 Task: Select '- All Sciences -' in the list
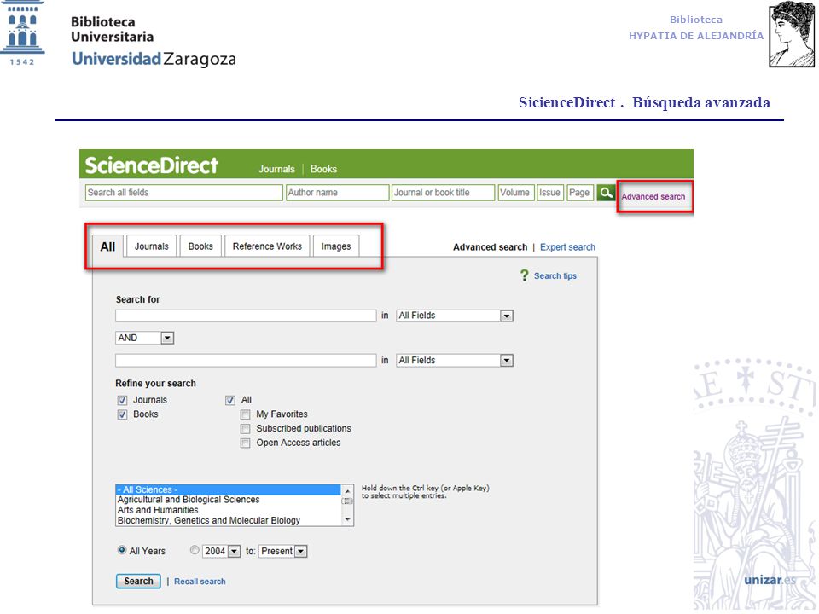[x=229, y=489]
